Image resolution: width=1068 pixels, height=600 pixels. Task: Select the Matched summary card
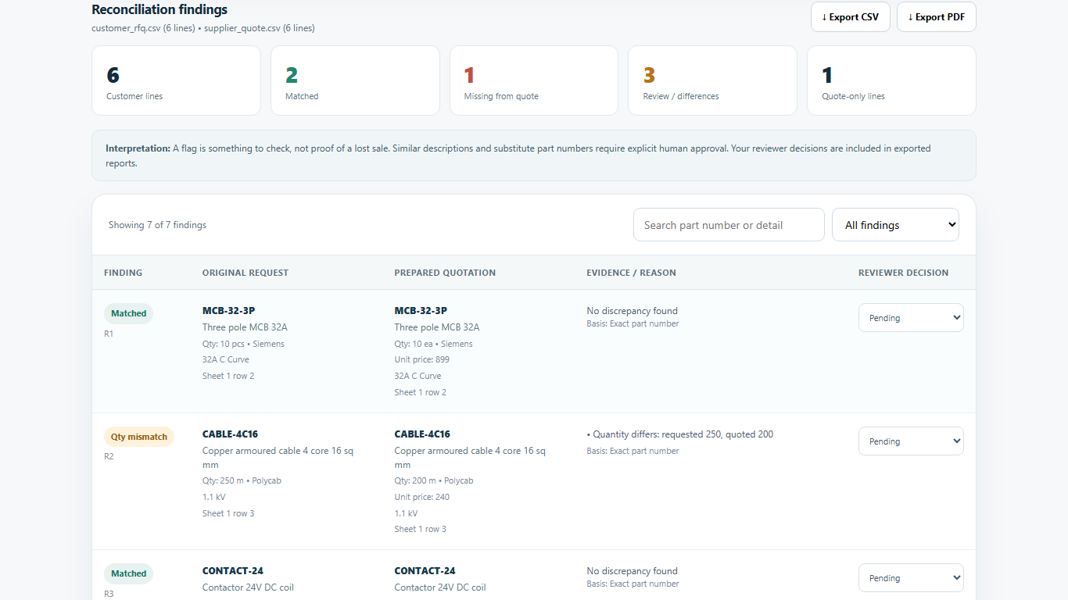tap(355, 80)
